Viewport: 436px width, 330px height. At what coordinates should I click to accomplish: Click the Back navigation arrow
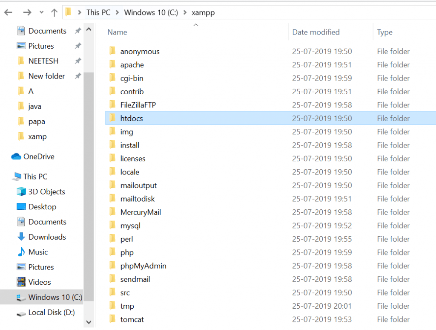(8, 12)
